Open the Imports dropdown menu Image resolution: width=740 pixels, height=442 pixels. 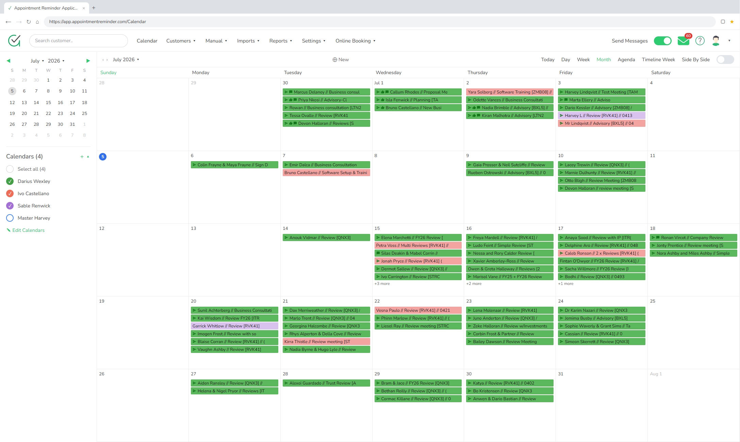(x=248, y=41)
